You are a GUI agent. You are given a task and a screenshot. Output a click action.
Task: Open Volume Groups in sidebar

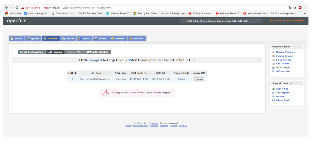[284, 56]
